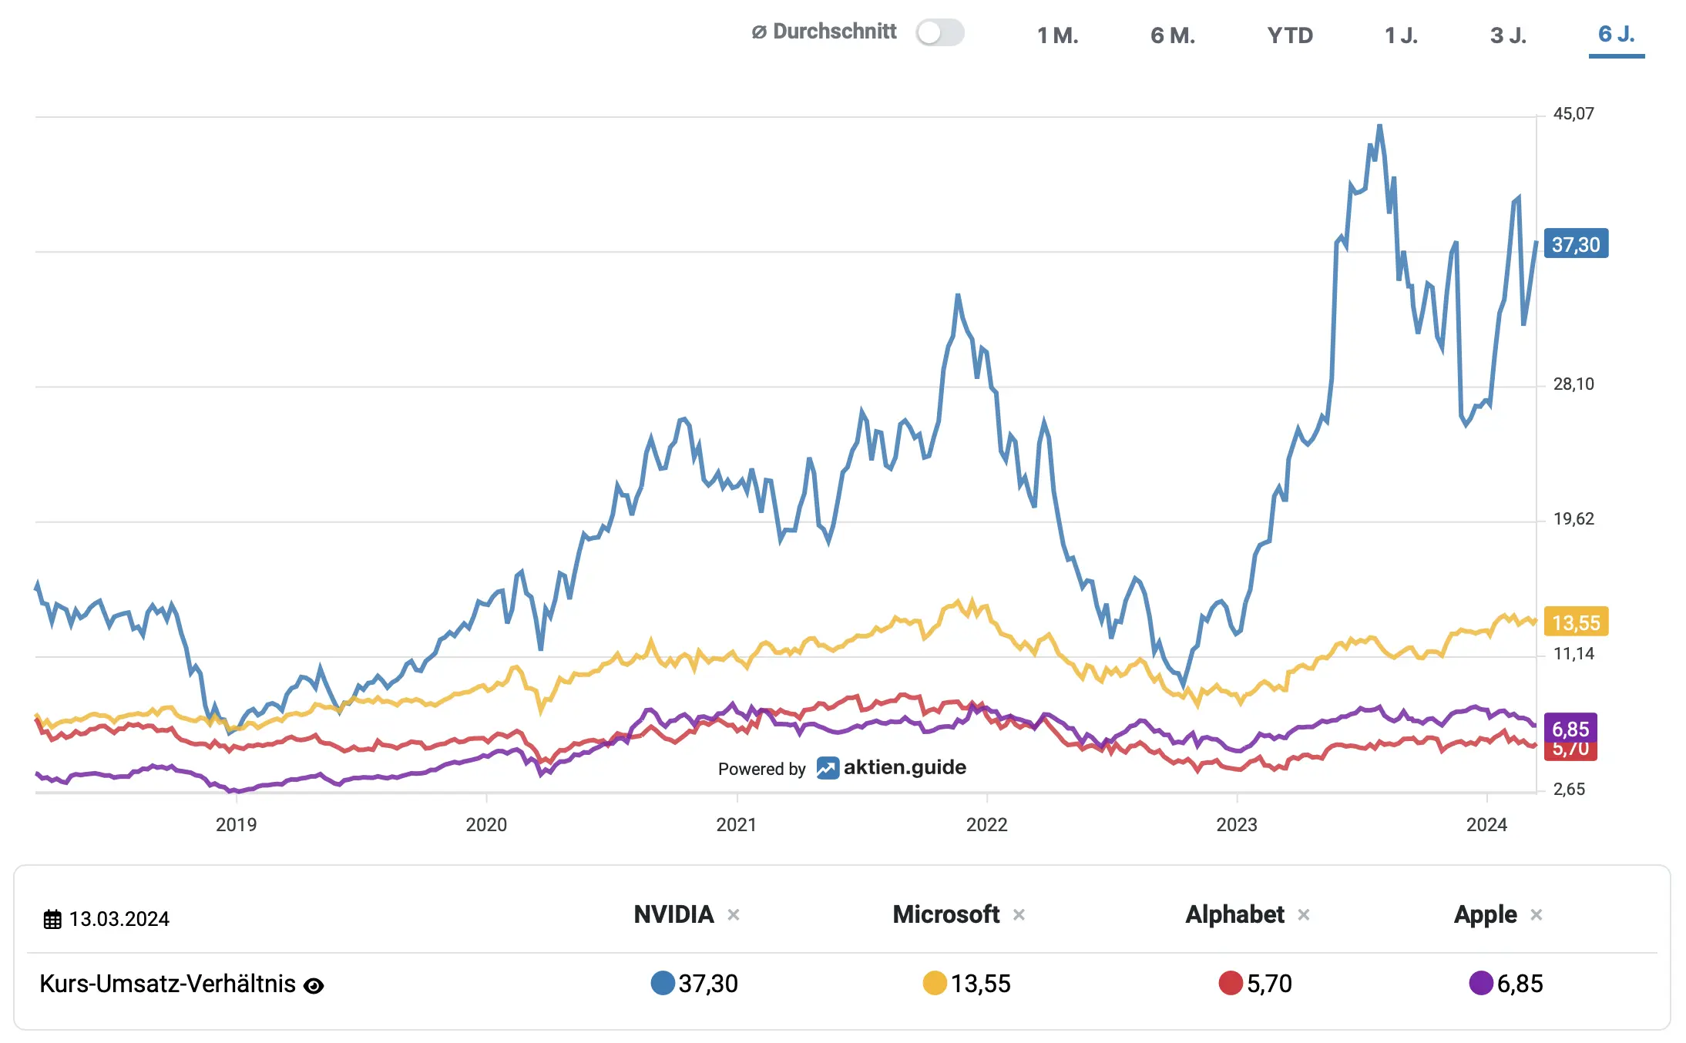Click the date 13.03.2024
The image size is (1686, 1043).
pyautogui.click(x=119, y=919)
